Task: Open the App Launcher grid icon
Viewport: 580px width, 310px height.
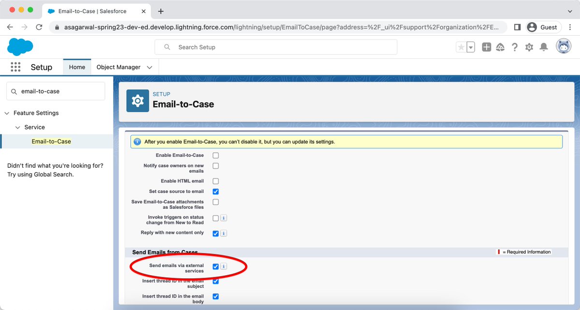Action: pos(15,67)
